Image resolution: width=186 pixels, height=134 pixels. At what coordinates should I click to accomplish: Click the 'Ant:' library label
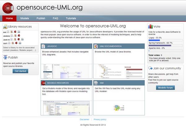coord(5,32)
